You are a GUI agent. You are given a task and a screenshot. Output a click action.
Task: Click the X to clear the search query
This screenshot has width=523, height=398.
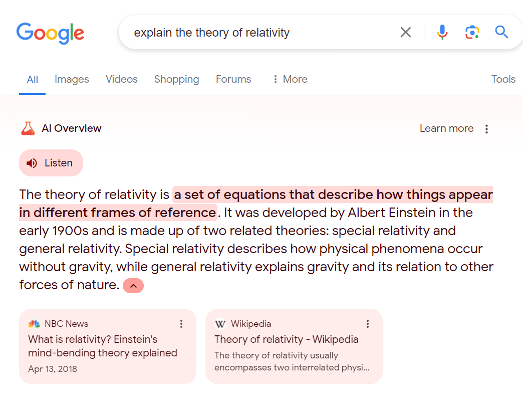pos(406,32)
